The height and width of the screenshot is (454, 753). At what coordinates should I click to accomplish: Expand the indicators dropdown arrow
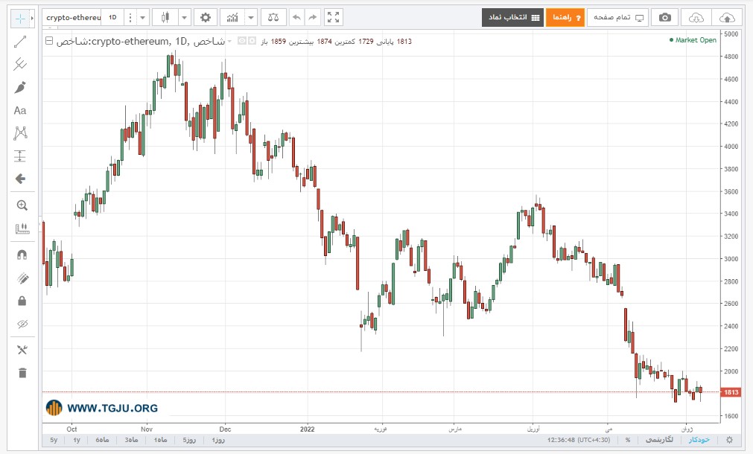tap(251, 18)
